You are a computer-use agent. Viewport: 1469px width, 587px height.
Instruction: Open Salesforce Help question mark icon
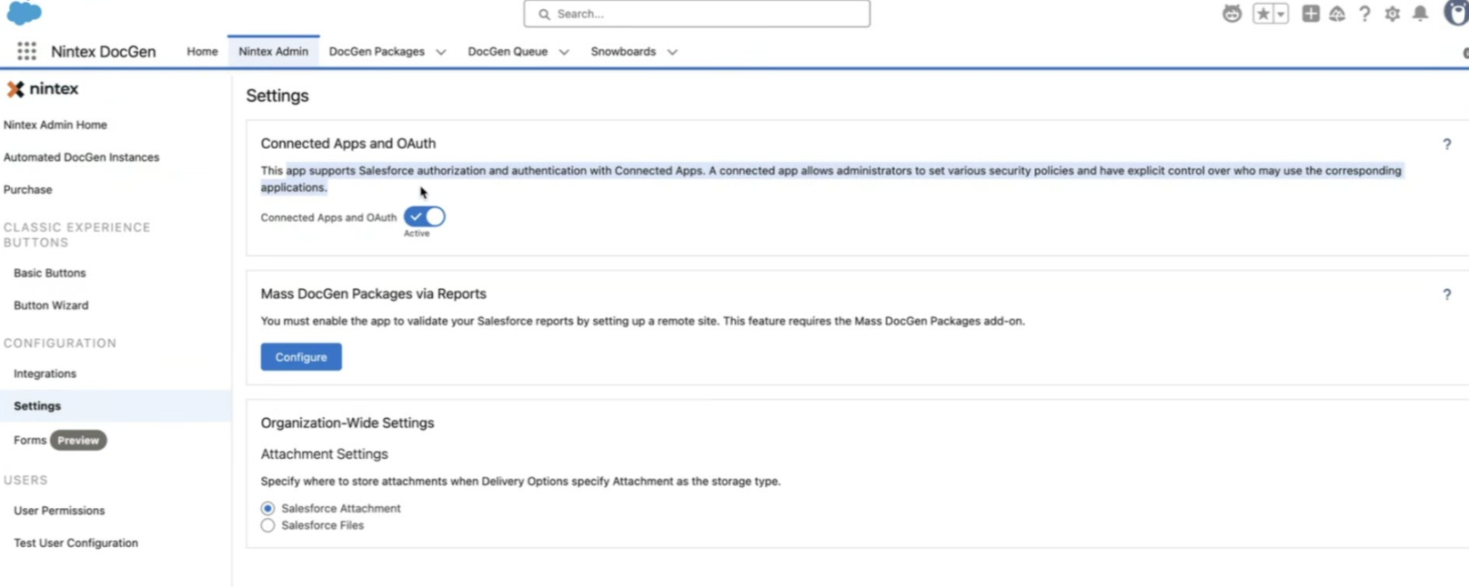click(x=1364, y=14)
